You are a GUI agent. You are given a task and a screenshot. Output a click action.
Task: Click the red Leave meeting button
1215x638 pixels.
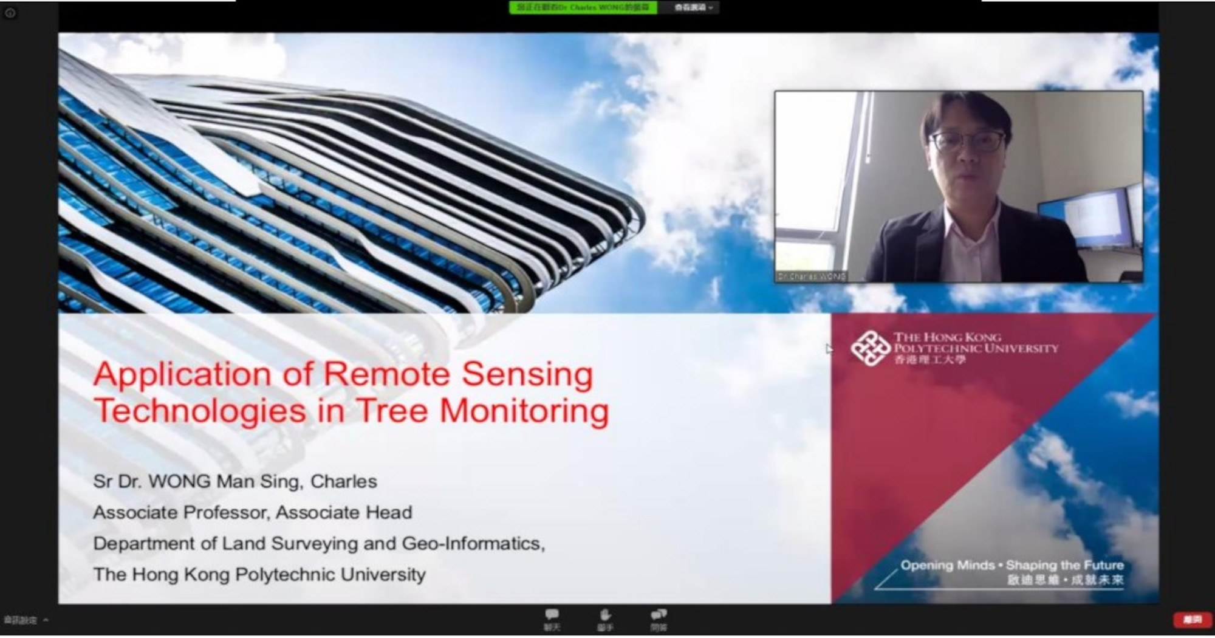tap(1192, 619)
